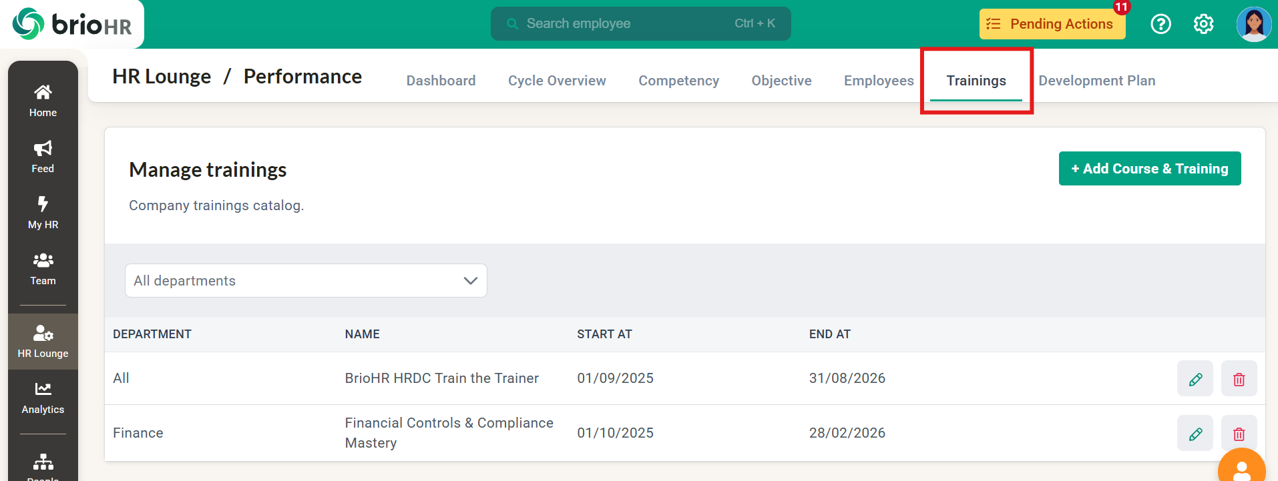Click the HR Lounge breadcrumb link
The height and width of the screenshot is (481, 1278).
pyautogui.click(x=162, y=77)
